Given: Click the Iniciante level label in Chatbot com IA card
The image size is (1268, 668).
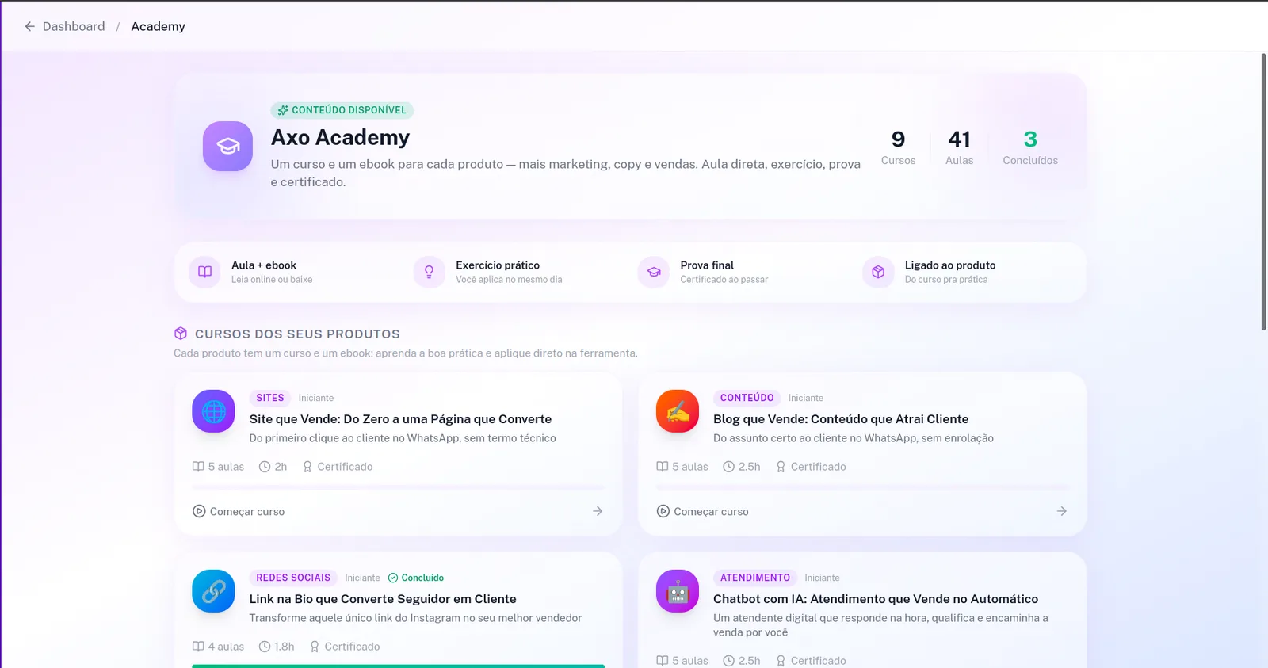Looking at the screenshot, I should point(822,578).
